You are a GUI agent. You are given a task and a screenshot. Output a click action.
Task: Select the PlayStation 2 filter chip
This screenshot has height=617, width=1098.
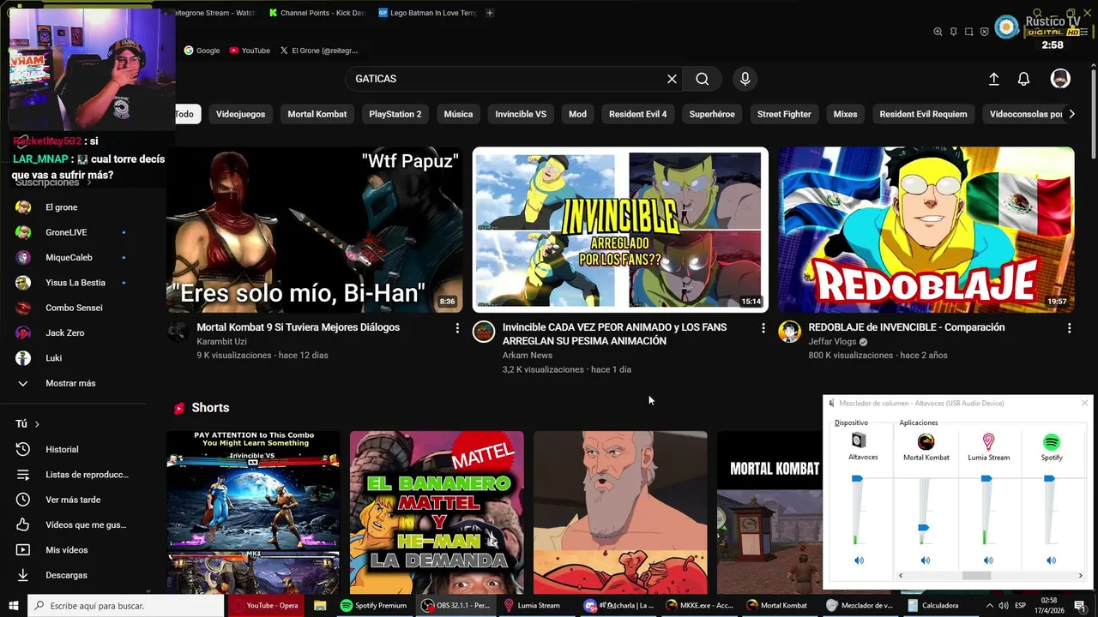395,114
